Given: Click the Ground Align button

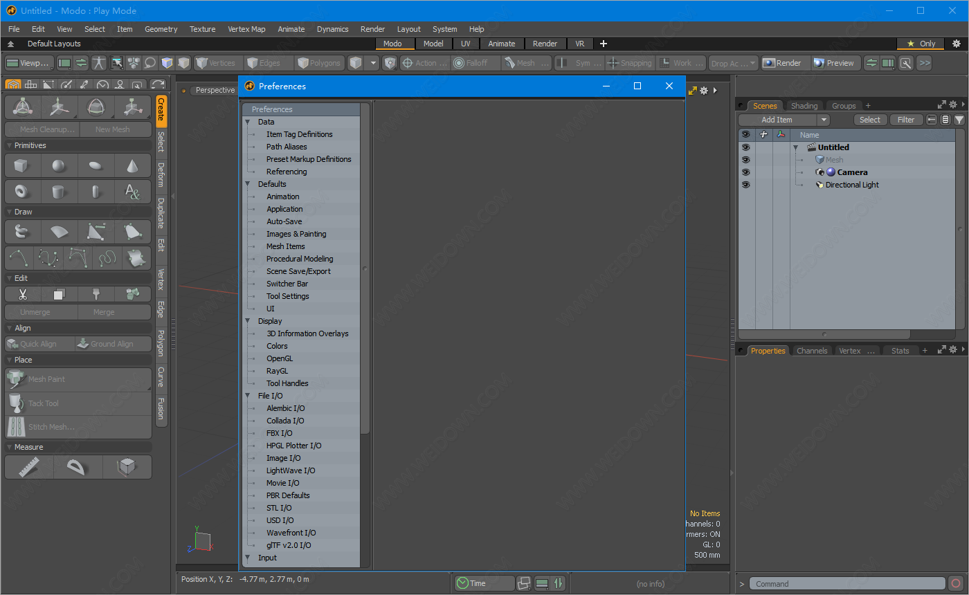Looking at the screenshot, I should [x=113, y=344].
